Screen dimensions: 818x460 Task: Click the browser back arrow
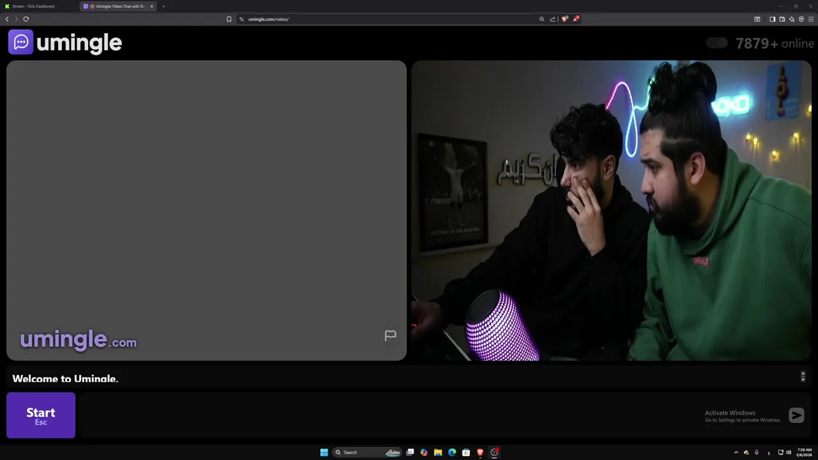point(7,19)
